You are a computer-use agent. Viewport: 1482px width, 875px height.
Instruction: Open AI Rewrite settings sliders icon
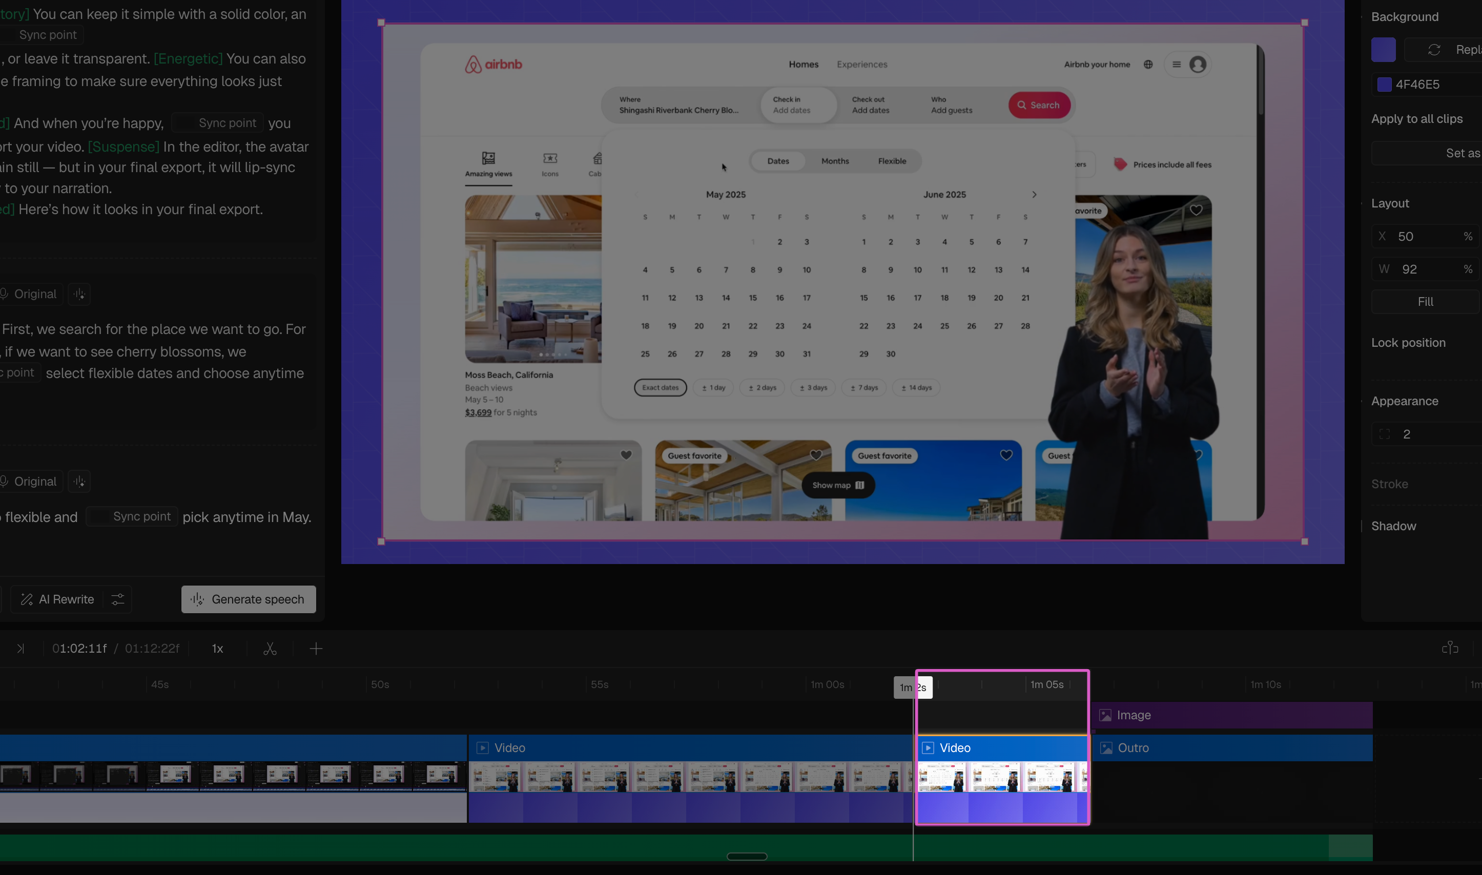[x=118, y=599]
